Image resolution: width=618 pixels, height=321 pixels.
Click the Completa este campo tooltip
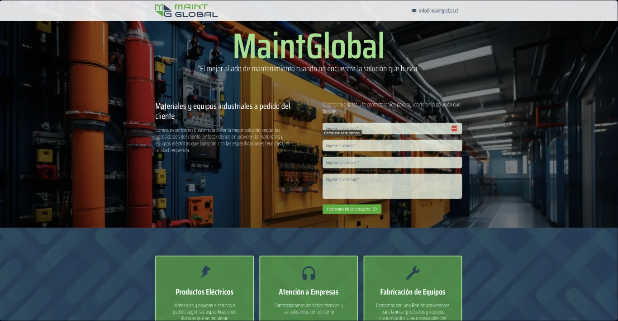click(342, 133)
